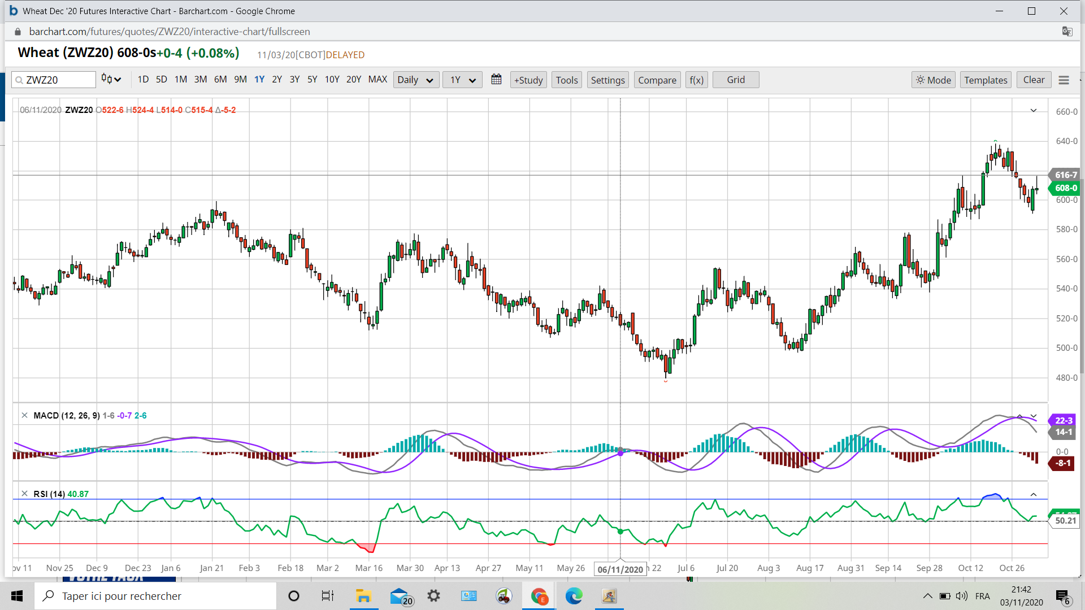Open the 1Y period dropdown
The height and width of the screenshot is (610, 1085).
click(462, 80)
